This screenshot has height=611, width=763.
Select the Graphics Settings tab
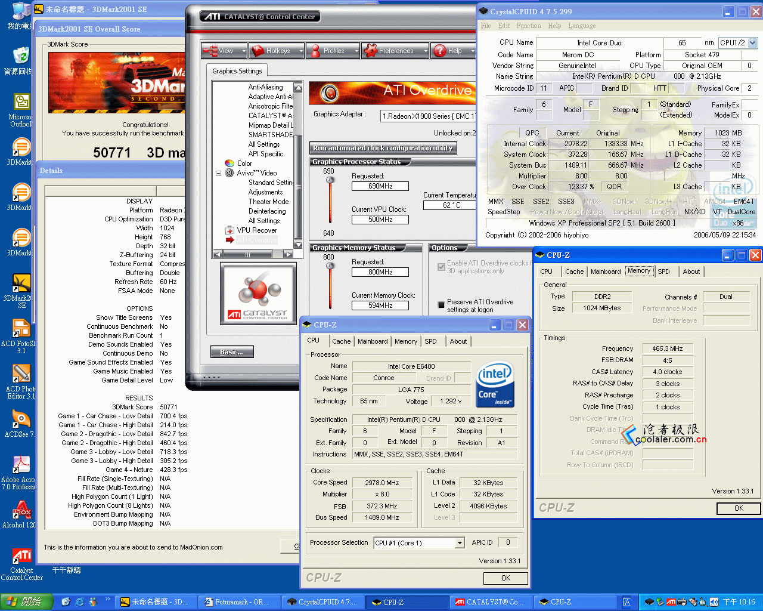(x=237, y=71)
